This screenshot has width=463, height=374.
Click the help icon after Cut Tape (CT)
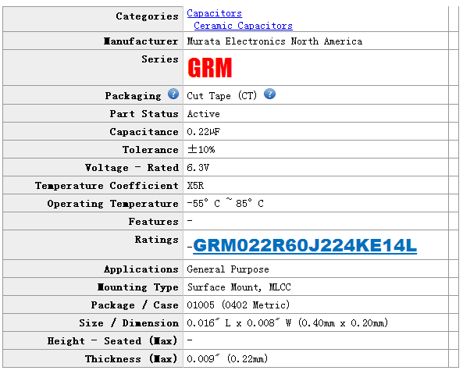[269, 94]
